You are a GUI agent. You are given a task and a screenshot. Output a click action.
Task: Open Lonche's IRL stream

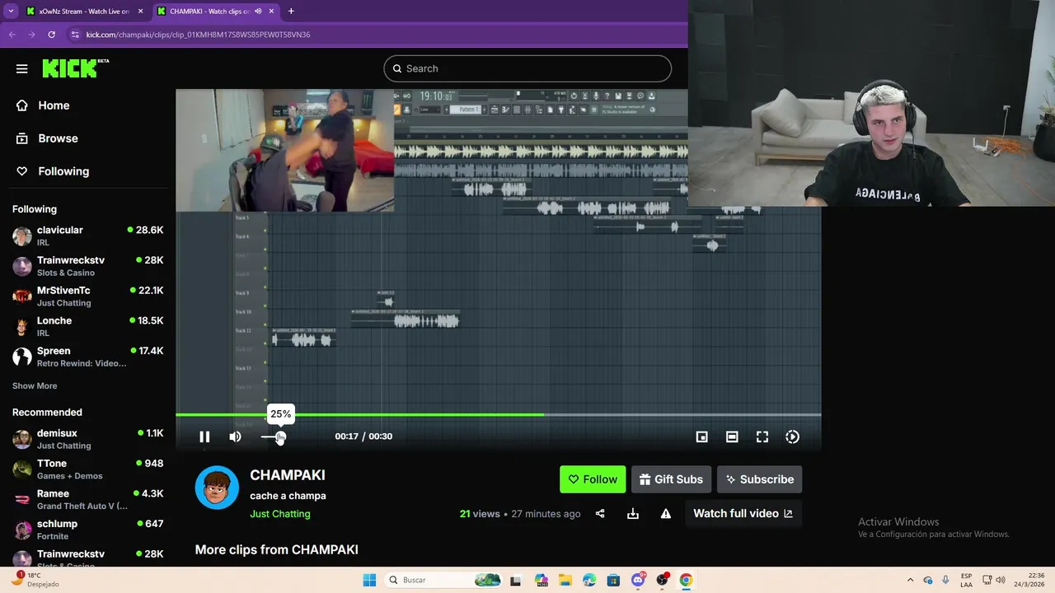(87, 326)
